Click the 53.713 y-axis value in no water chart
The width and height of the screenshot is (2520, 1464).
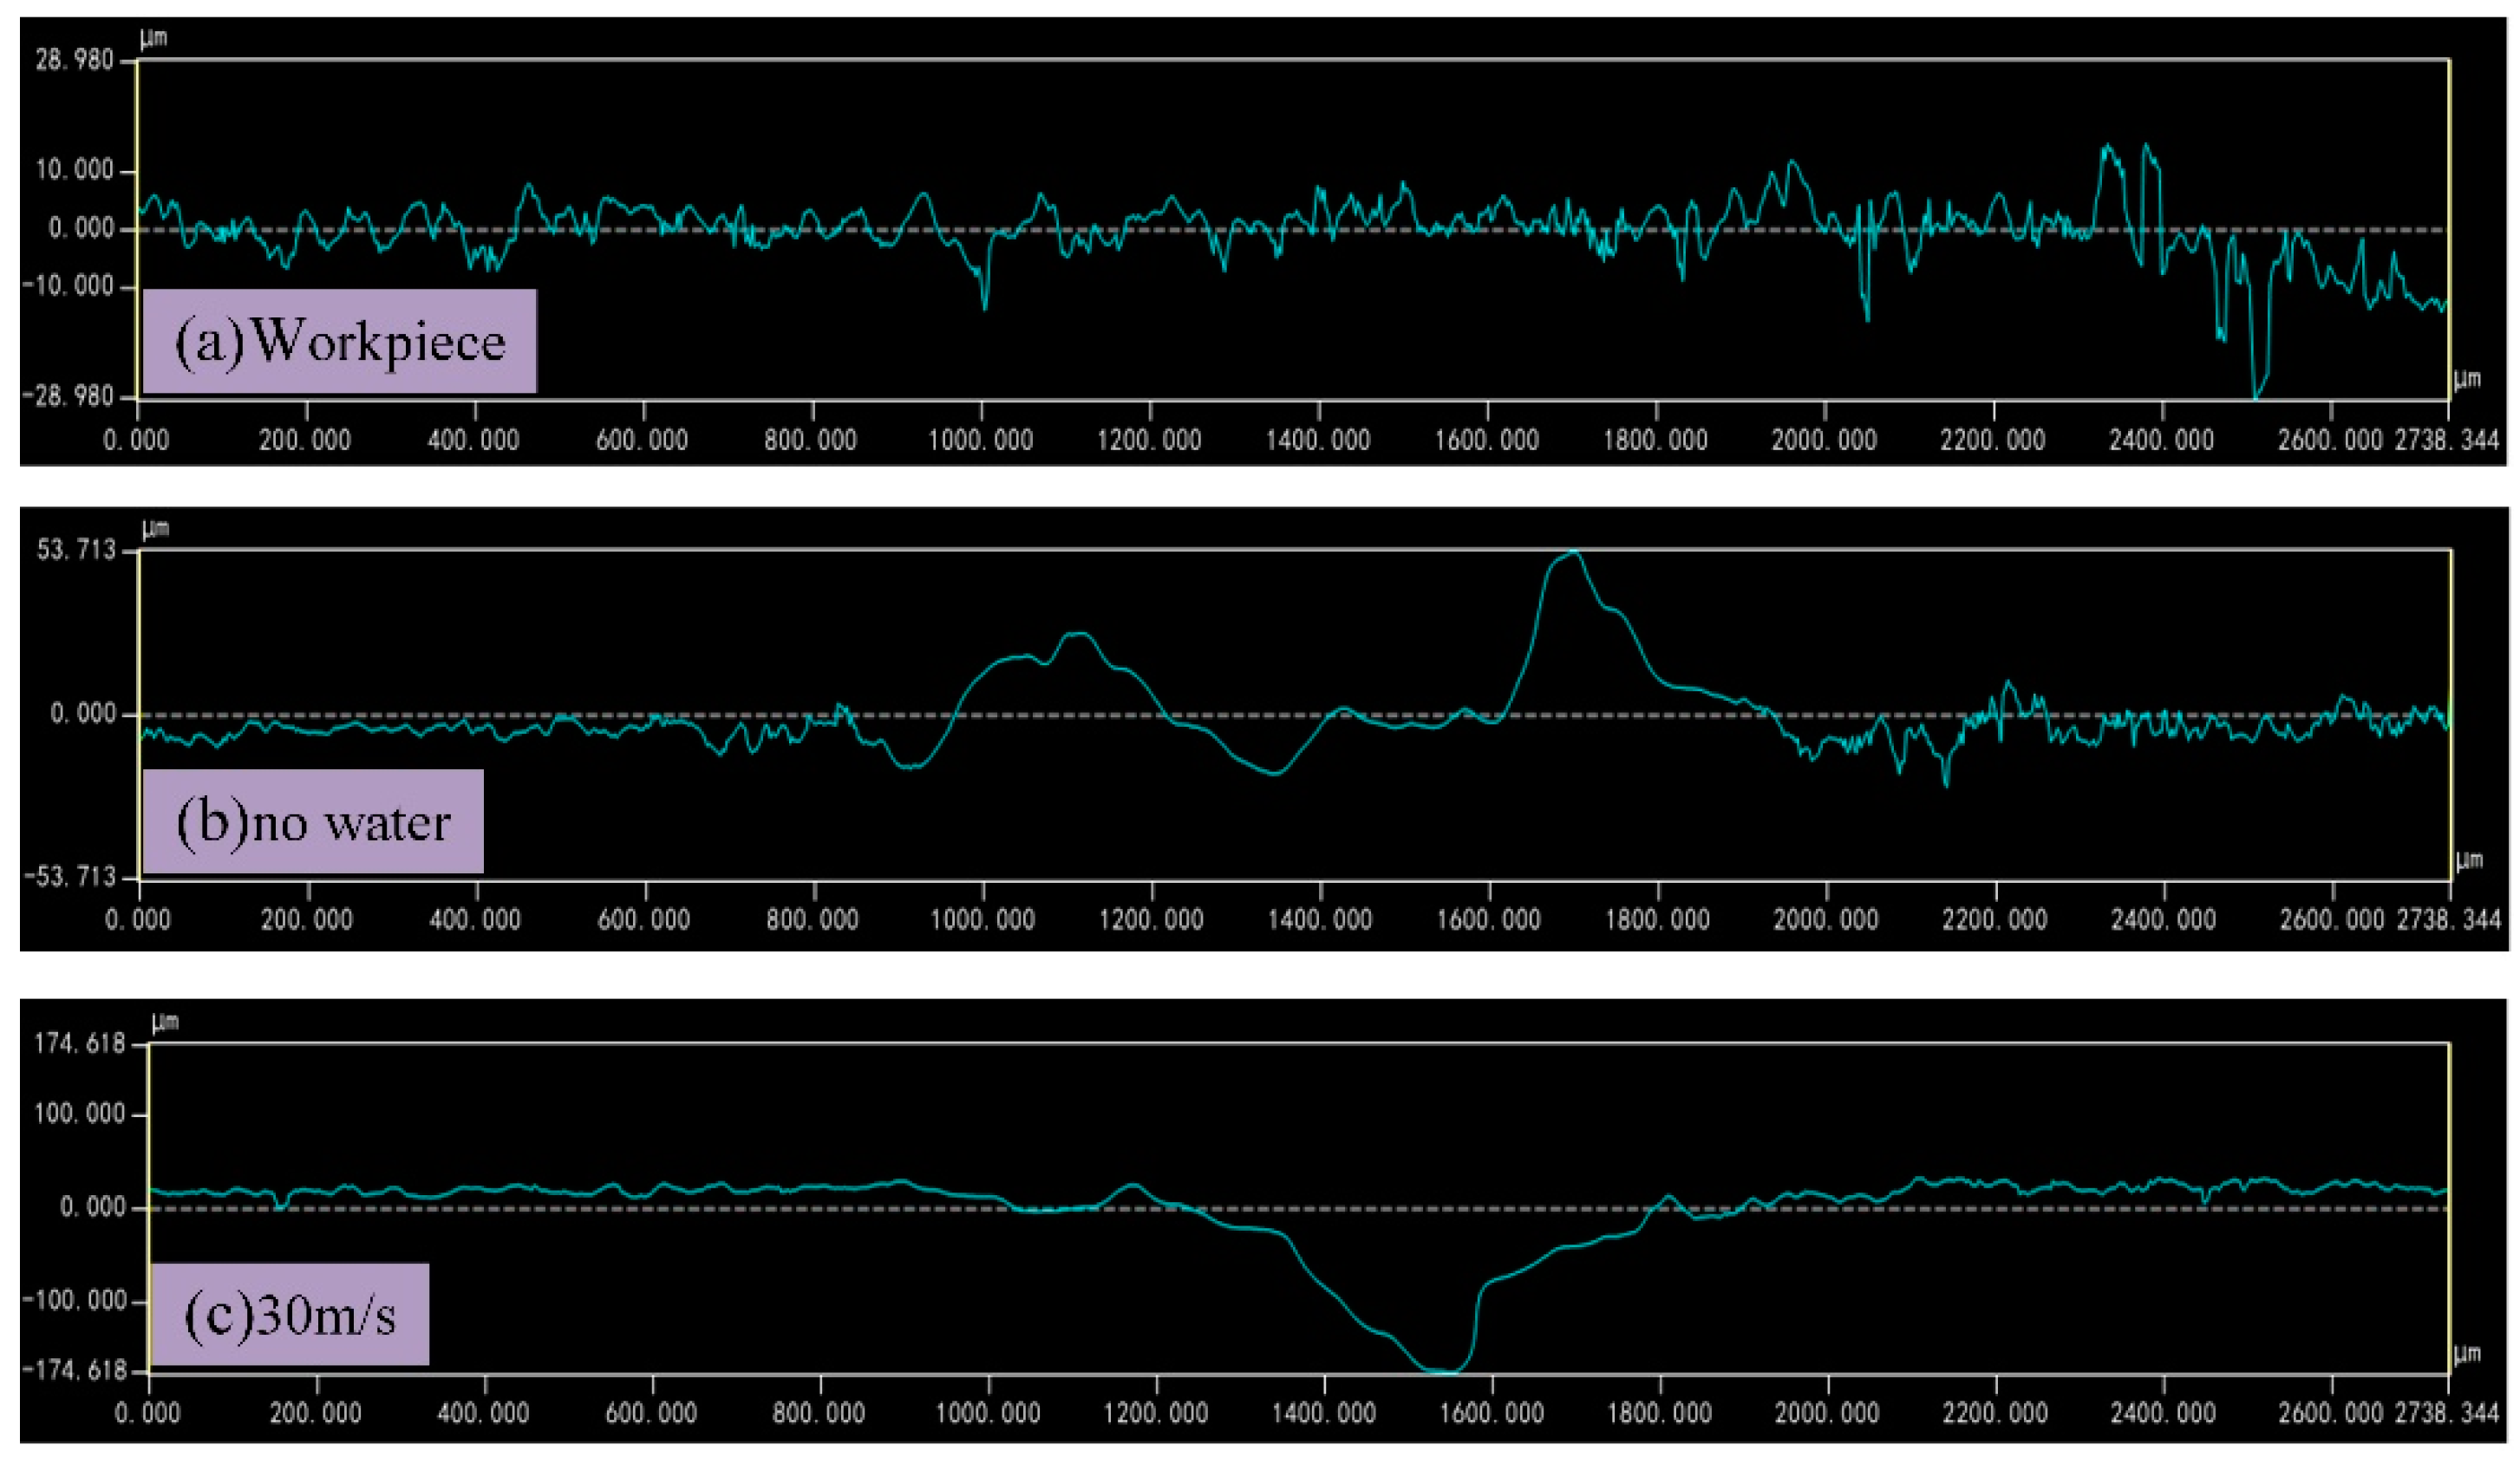[76, 550]
